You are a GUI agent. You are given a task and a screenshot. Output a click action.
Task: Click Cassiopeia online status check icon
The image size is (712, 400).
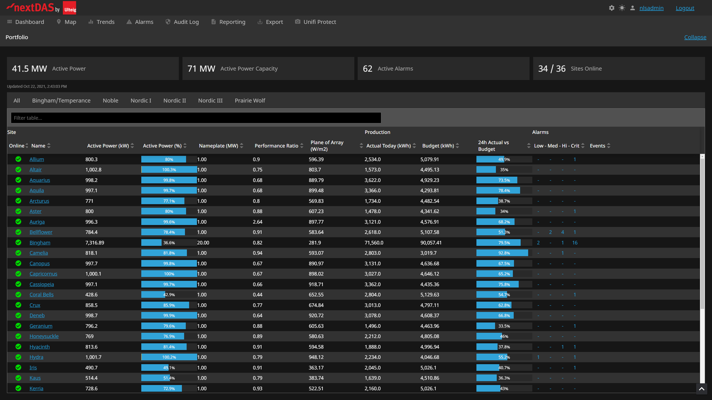(x=18, y=284)
